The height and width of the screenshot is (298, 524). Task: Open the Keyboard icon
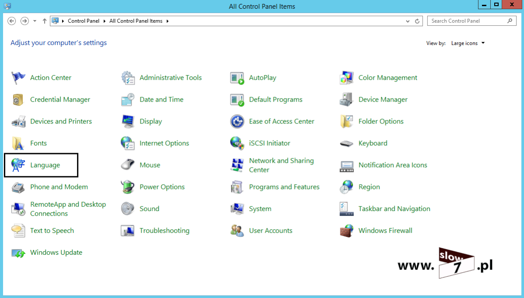click(346, 144)
